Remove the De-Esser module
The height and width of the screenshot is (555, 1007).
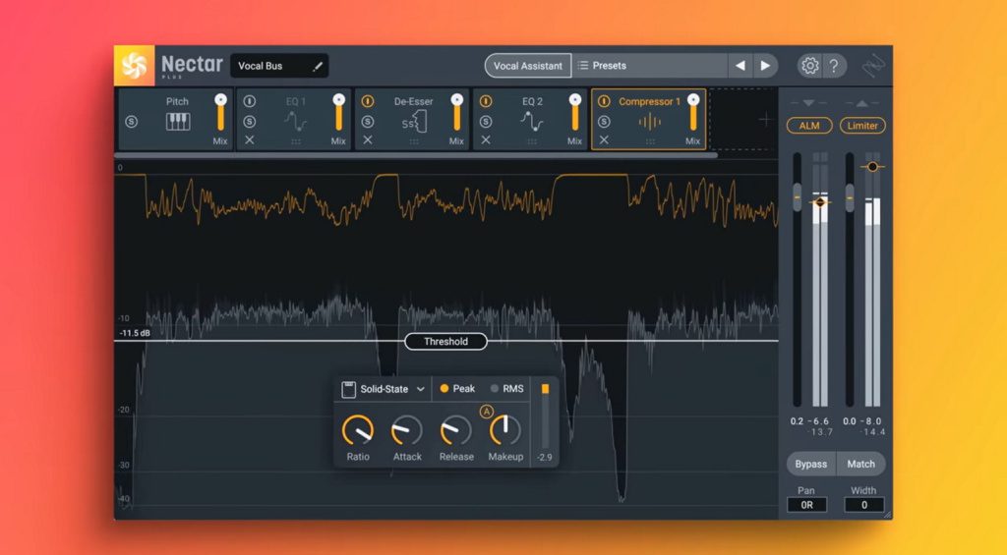tap(368, 139)
